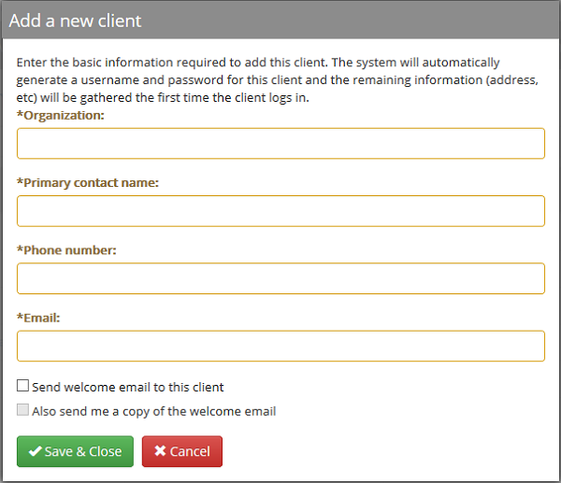Screen dimensions: 561x483
Task: Enable the Send welcome email checkbox
Action: [x=22, y=387]
